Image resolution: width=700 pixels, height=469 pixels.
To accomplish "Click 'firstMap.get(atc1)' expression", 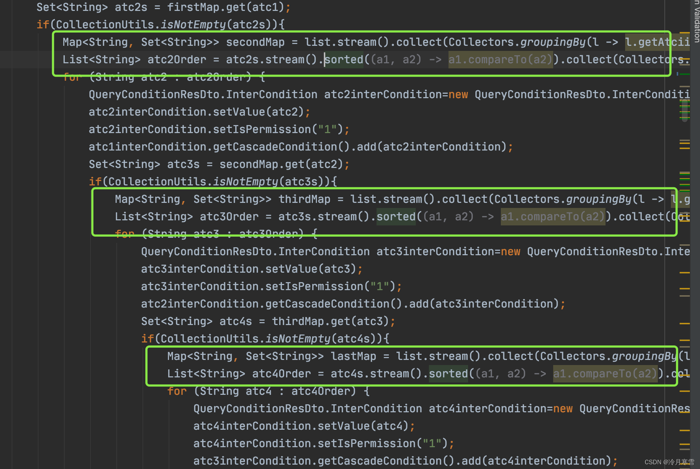I will point(226,7).
